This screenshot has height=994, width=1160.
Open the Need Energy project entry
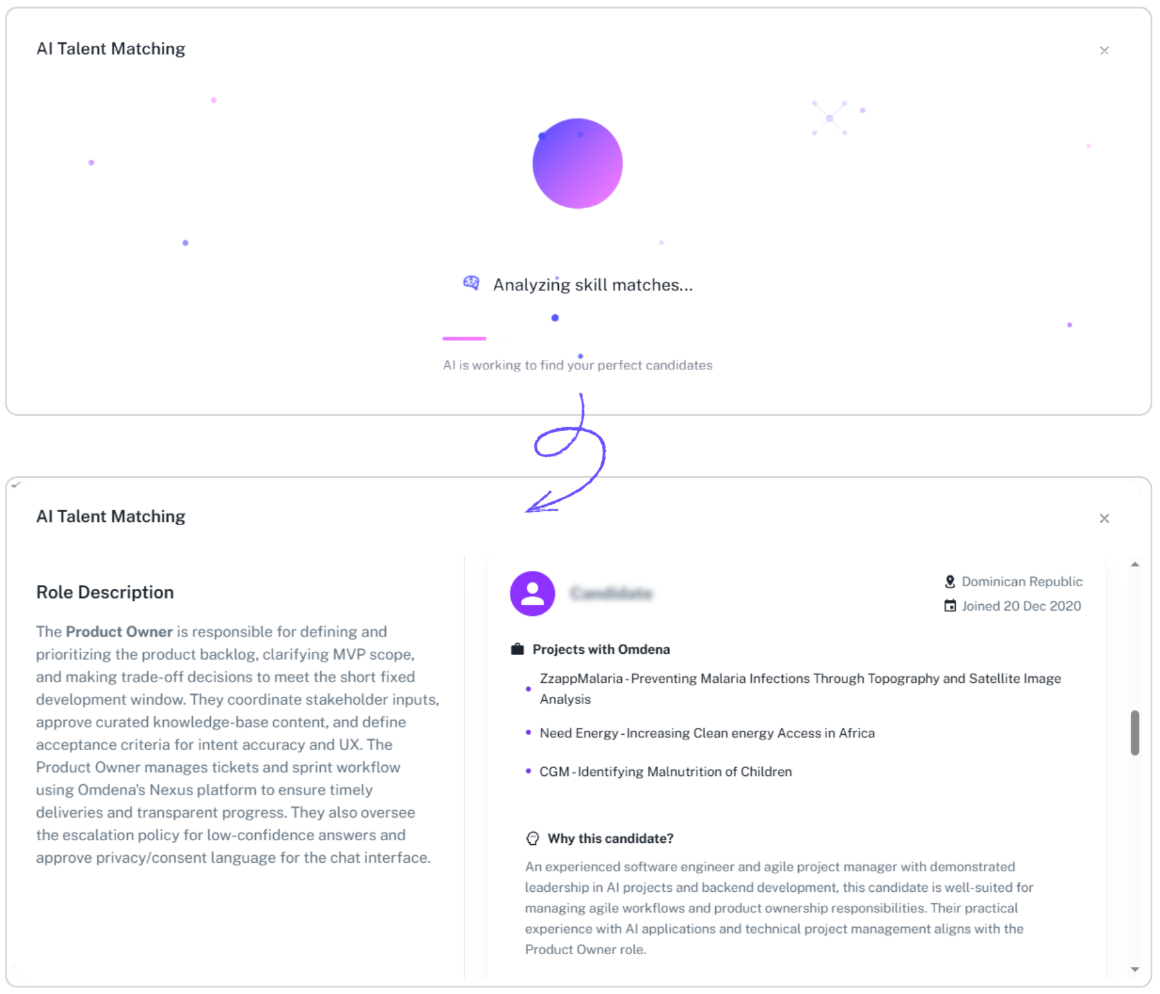pos(707,733)
